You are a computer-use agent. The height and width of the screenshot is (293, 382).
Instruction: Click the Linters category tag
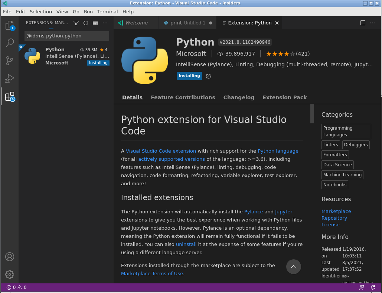tap(331, 145)
